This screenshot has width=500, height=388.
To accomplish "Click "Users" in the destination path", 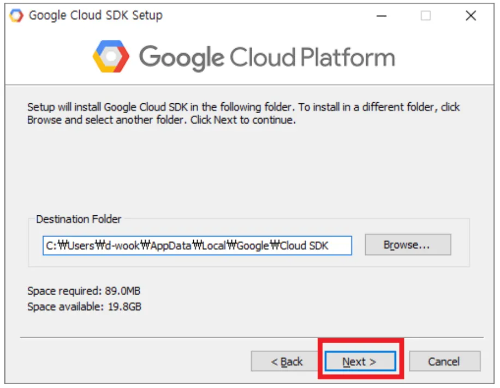I will pos(81,245).
